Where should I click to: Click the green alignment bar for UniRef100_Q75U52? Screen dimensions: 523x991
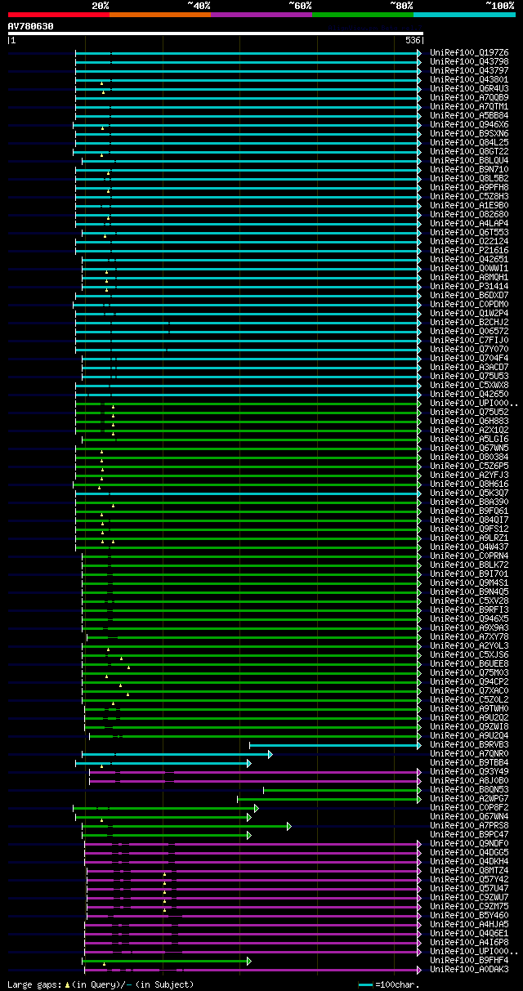coord(248,413)
